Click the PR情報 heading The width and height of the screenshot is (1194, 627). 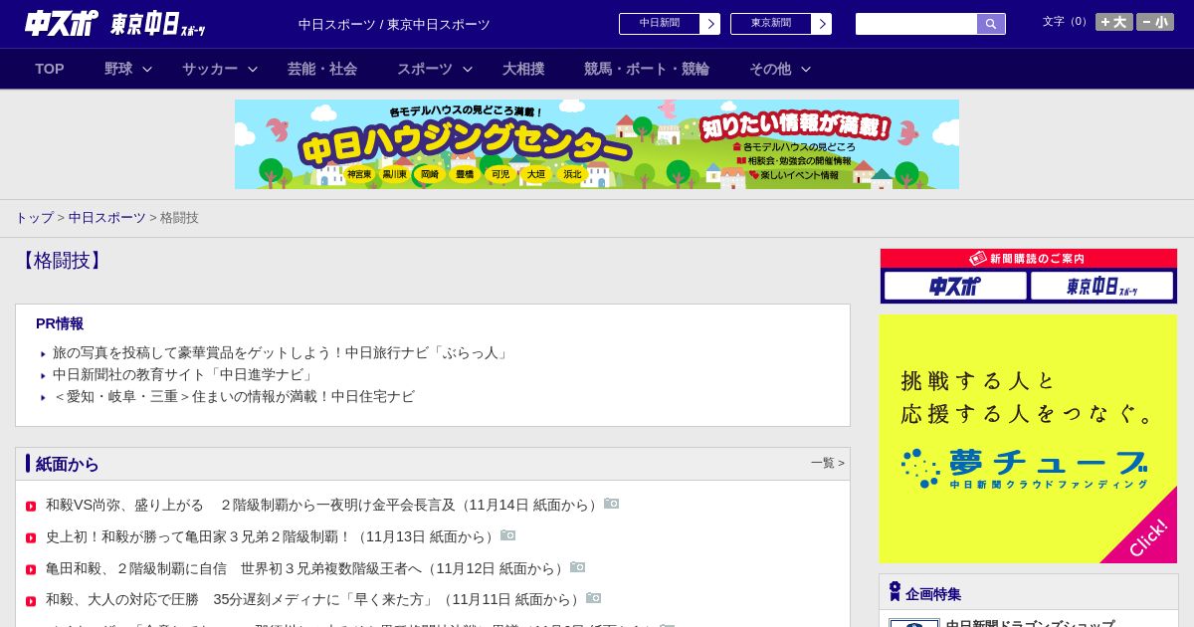[x=60, y=323]
